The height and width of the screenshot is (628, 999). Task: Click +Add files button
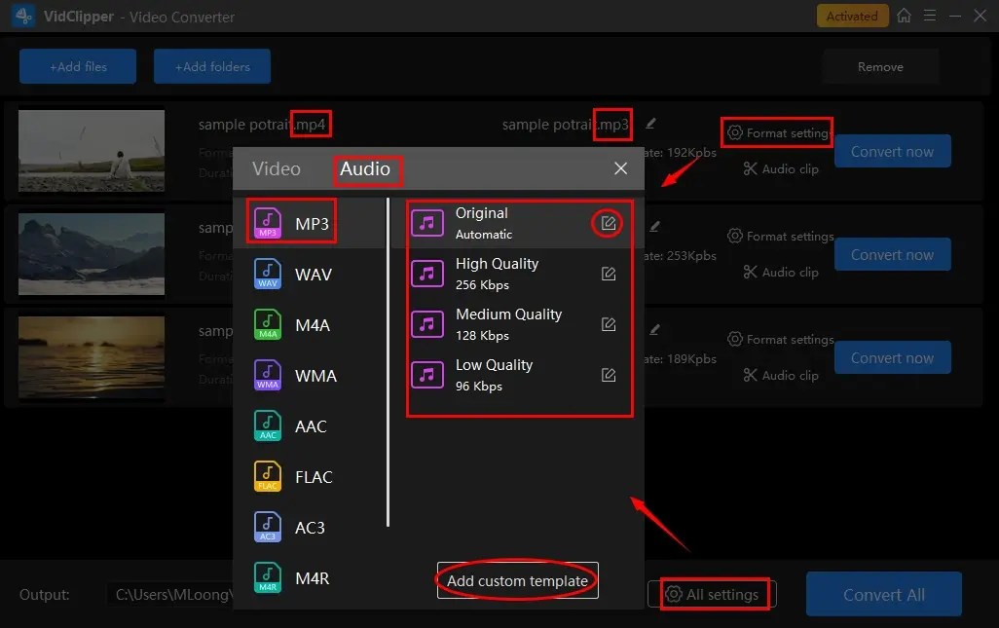coord(78,66)
